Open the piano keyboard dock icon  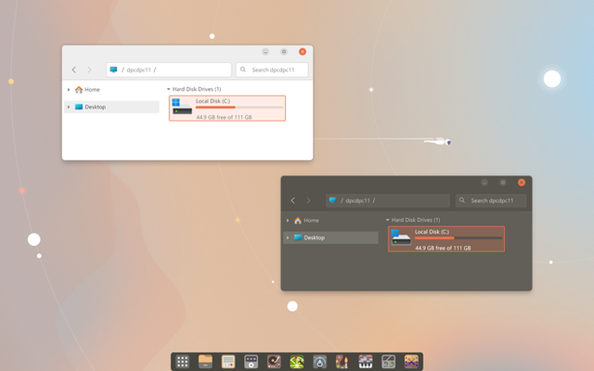(x=366, y=362)
